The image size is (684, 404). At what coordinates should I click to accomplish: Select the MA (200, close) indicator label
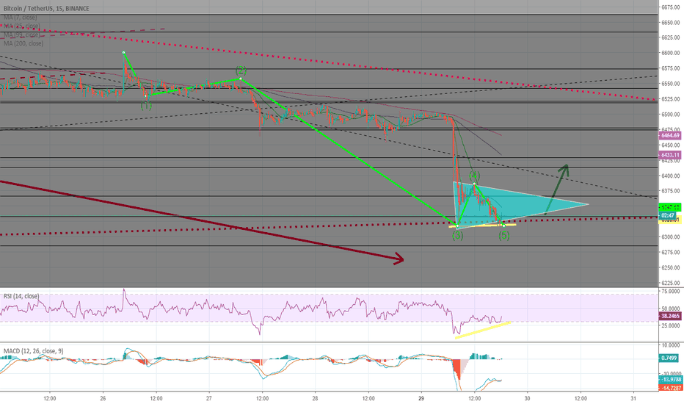(x=23, y=43)
